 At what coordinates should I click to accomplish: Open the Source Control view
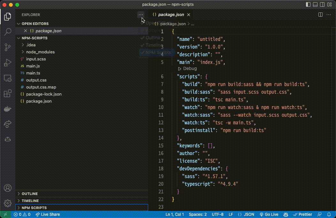point(8,47)
